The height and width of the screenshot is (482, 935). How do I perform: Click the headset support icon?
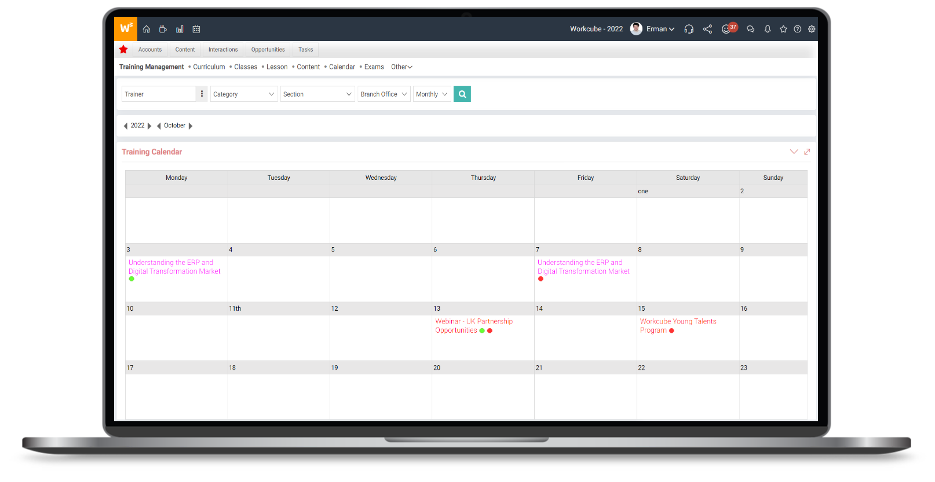[689, 29]
